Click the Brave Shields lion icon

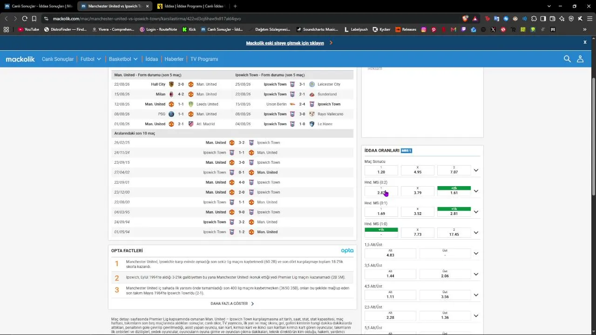point(465,19)
